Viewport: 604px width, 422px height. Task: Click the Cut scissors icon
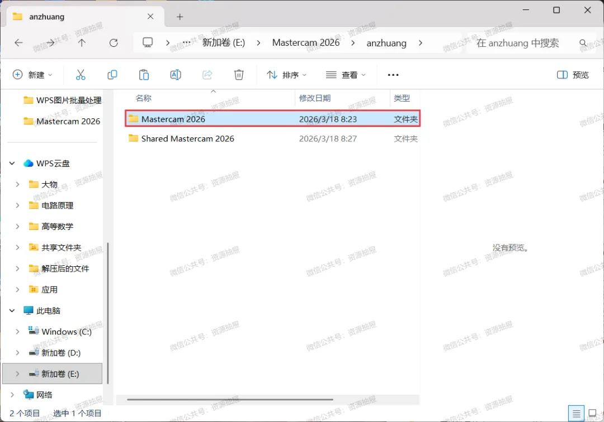[81, 75]
